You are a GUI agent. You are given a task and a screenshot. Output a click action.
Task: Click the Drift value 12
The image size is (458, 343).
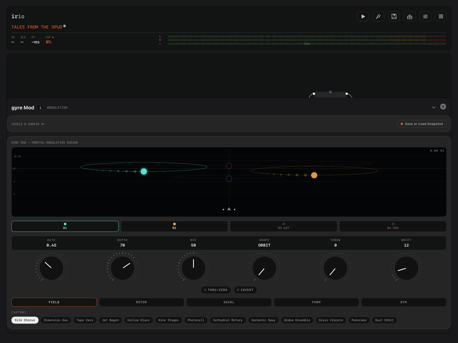pos(406,245)
